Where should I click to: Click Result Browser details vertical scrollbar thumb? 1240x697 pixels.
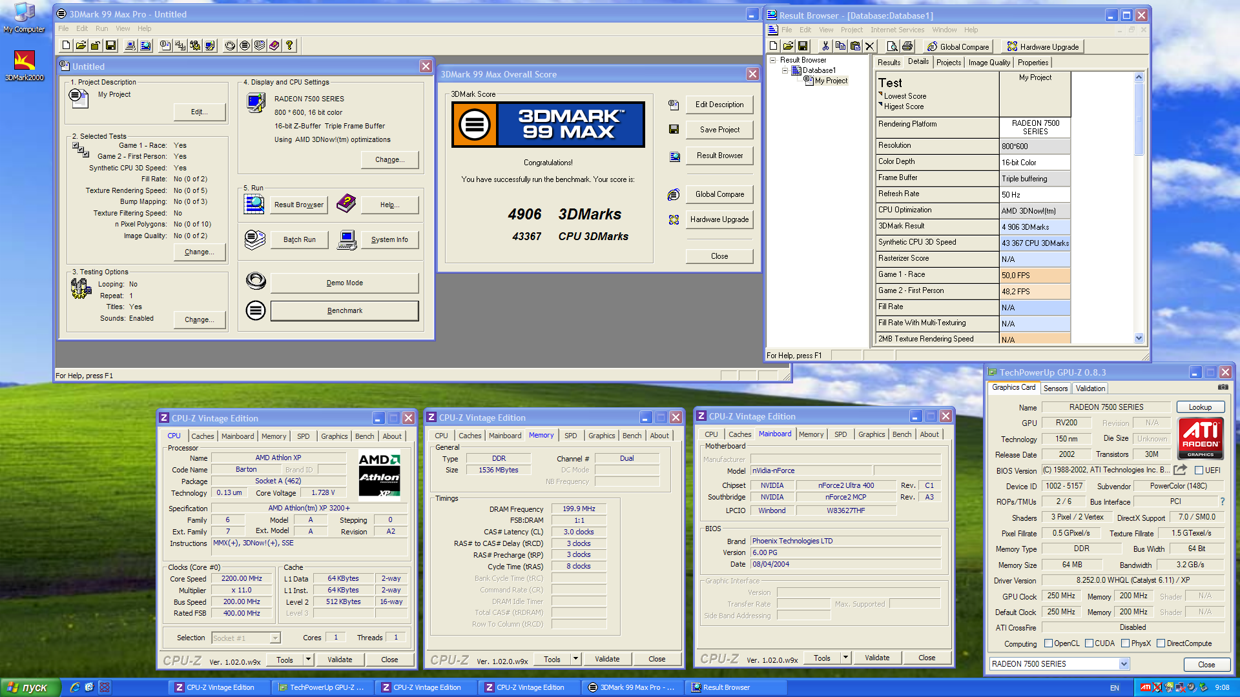coord(1139,119)
